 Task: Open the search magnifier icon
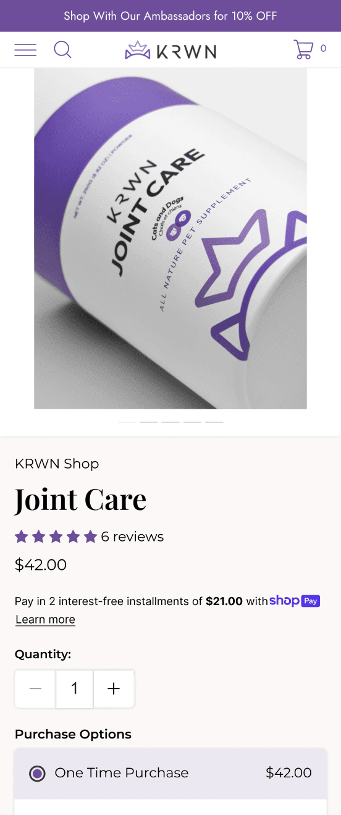pyautogui.click(x=62, y=49)
